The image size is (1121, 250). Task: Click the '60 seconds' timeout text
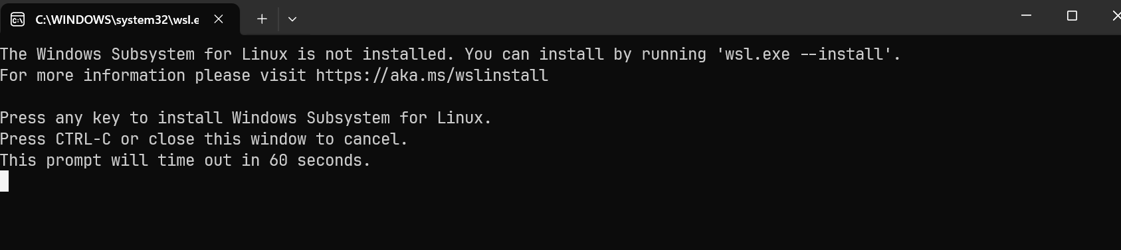click(316, 160)
